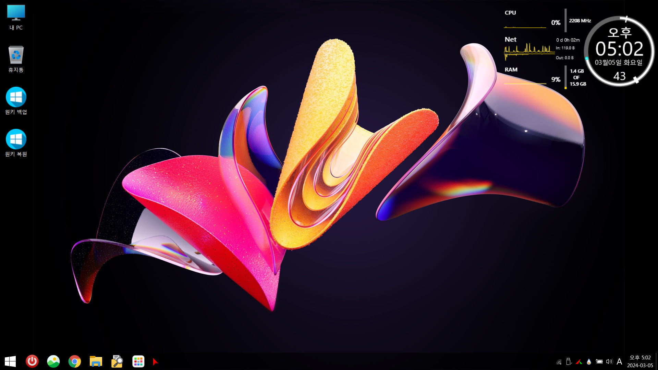Click the 'RAM' label in the widget
Screen dimensions: 658x370
pyautogui.click(x=511, y=70)
